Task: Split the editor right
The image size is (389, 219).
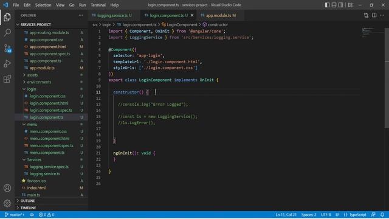Action: pyautogui.click(x=374, y=15)
